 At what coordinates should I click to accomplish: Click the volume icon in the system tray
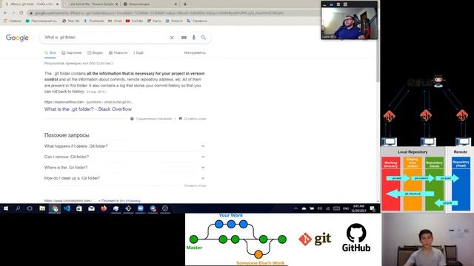pyautogui.click(x=320, y=208)
